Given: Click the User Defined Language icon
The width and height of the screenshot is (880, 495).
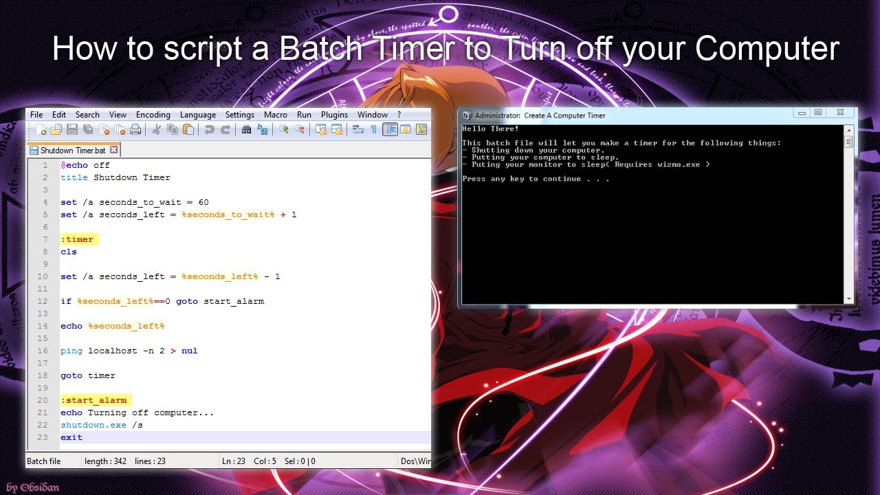Looking at the screenshot, I should [x=406, y=129].
